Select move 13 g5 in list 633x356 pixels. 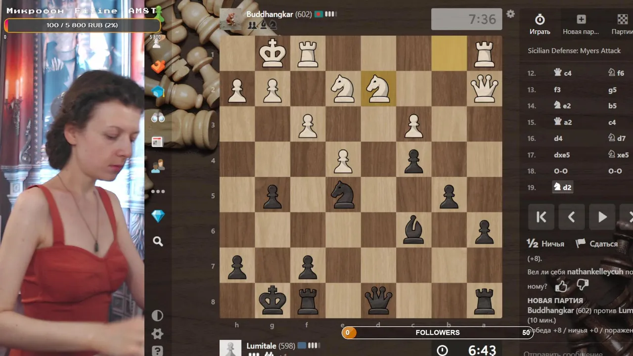click(x=612, y=89)
